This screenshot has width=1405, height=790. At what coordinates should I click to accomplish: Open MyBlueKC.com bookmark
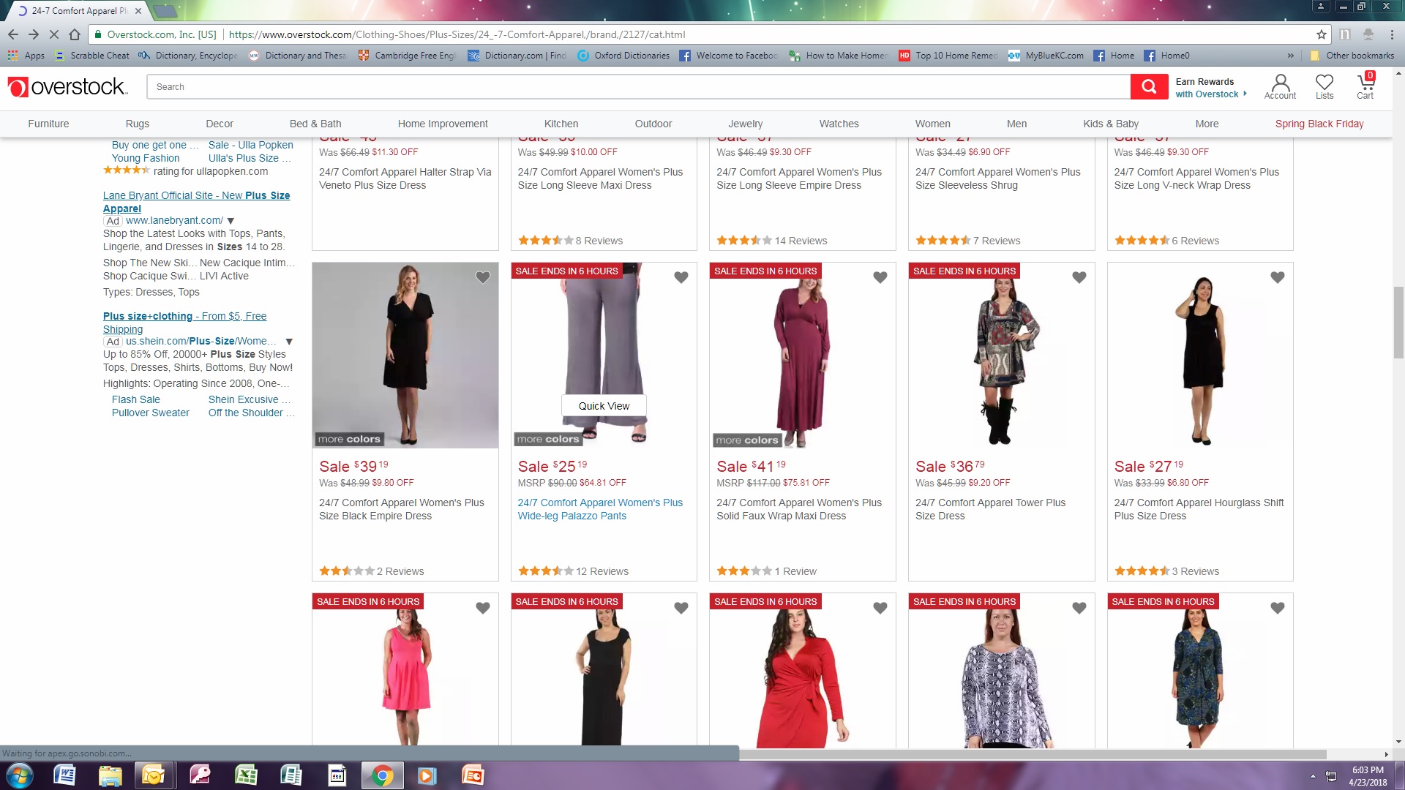point(1046,56)
